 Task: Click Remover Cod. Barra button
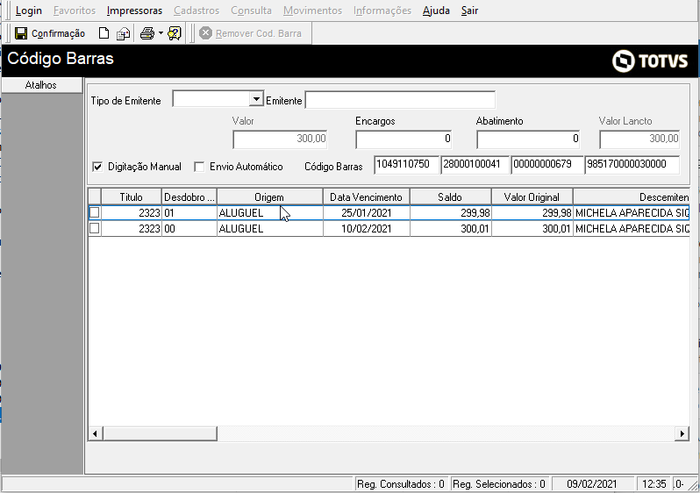[251, 33]
